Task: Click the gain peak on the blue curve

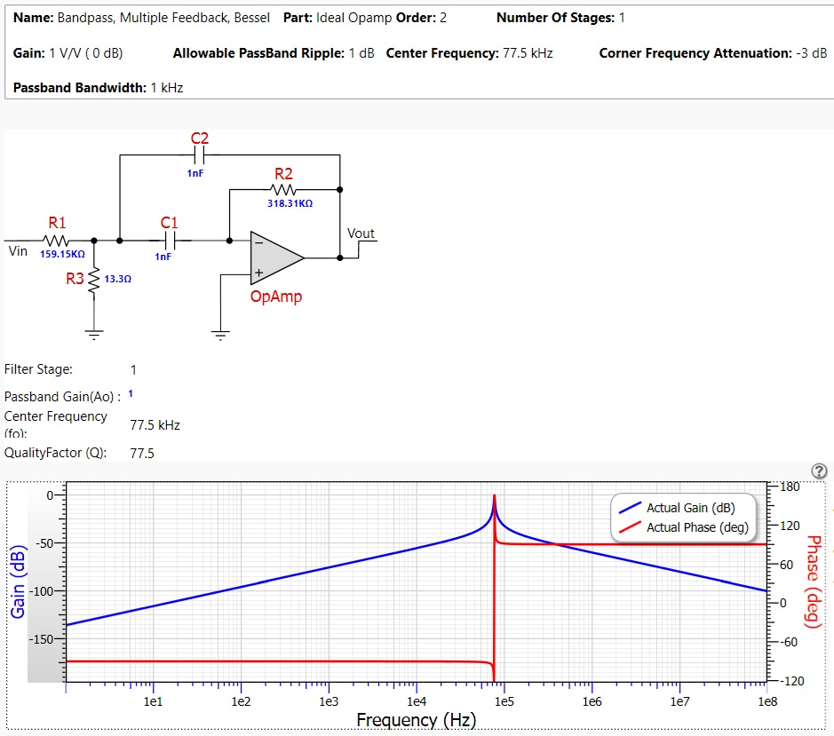Action: click(494, 496)
